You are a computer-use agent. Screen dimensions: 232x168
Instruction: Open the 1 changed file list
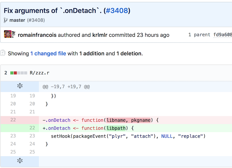pyautogui.click(x=48, y=53)
